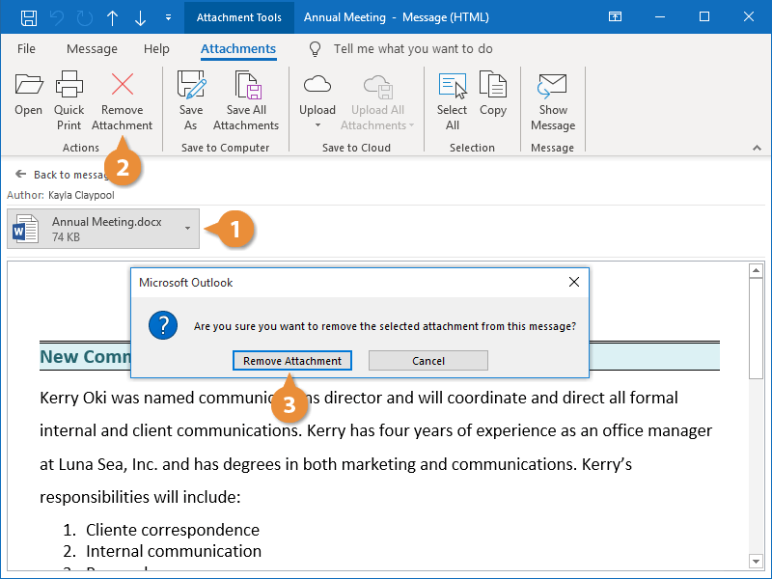Click 'Internal communication' list item text
The width and height of the screenshot is (772, 579).
point(174,551)
